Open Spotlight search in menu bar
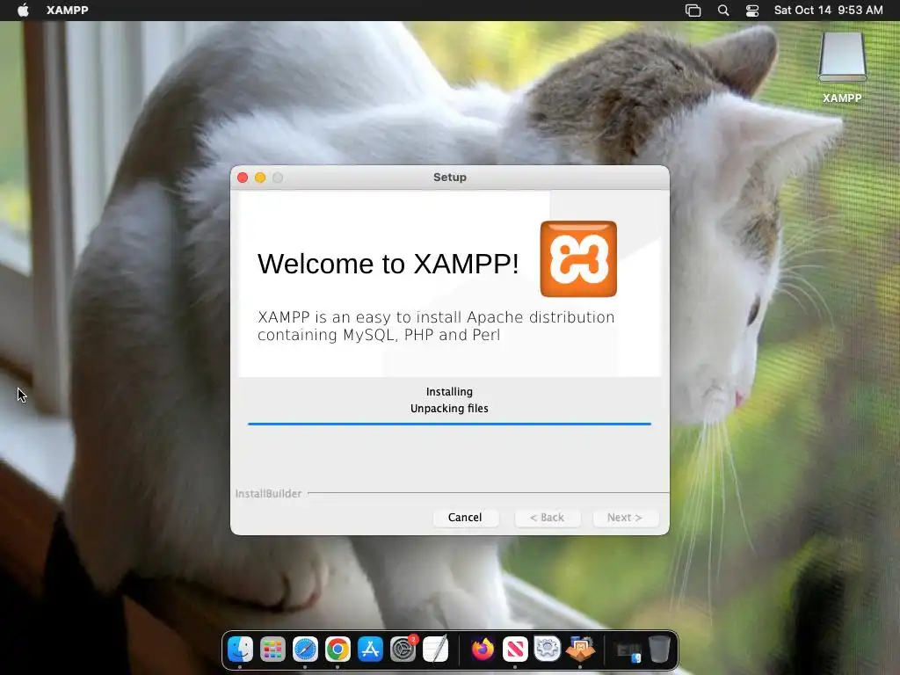This screenshot has width=900, height=675. click(723, 11)
